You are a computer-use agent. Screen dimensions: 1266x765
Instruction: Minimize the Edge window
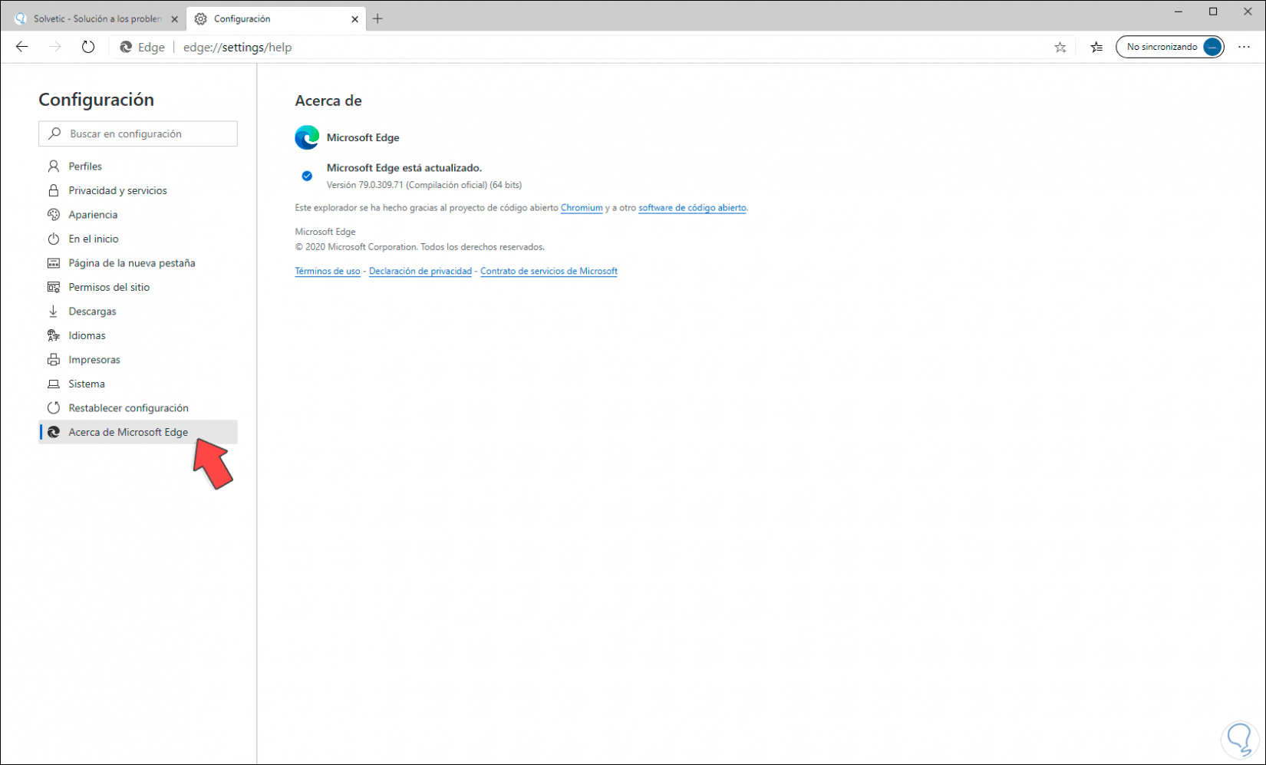[x=1179, y=12]
